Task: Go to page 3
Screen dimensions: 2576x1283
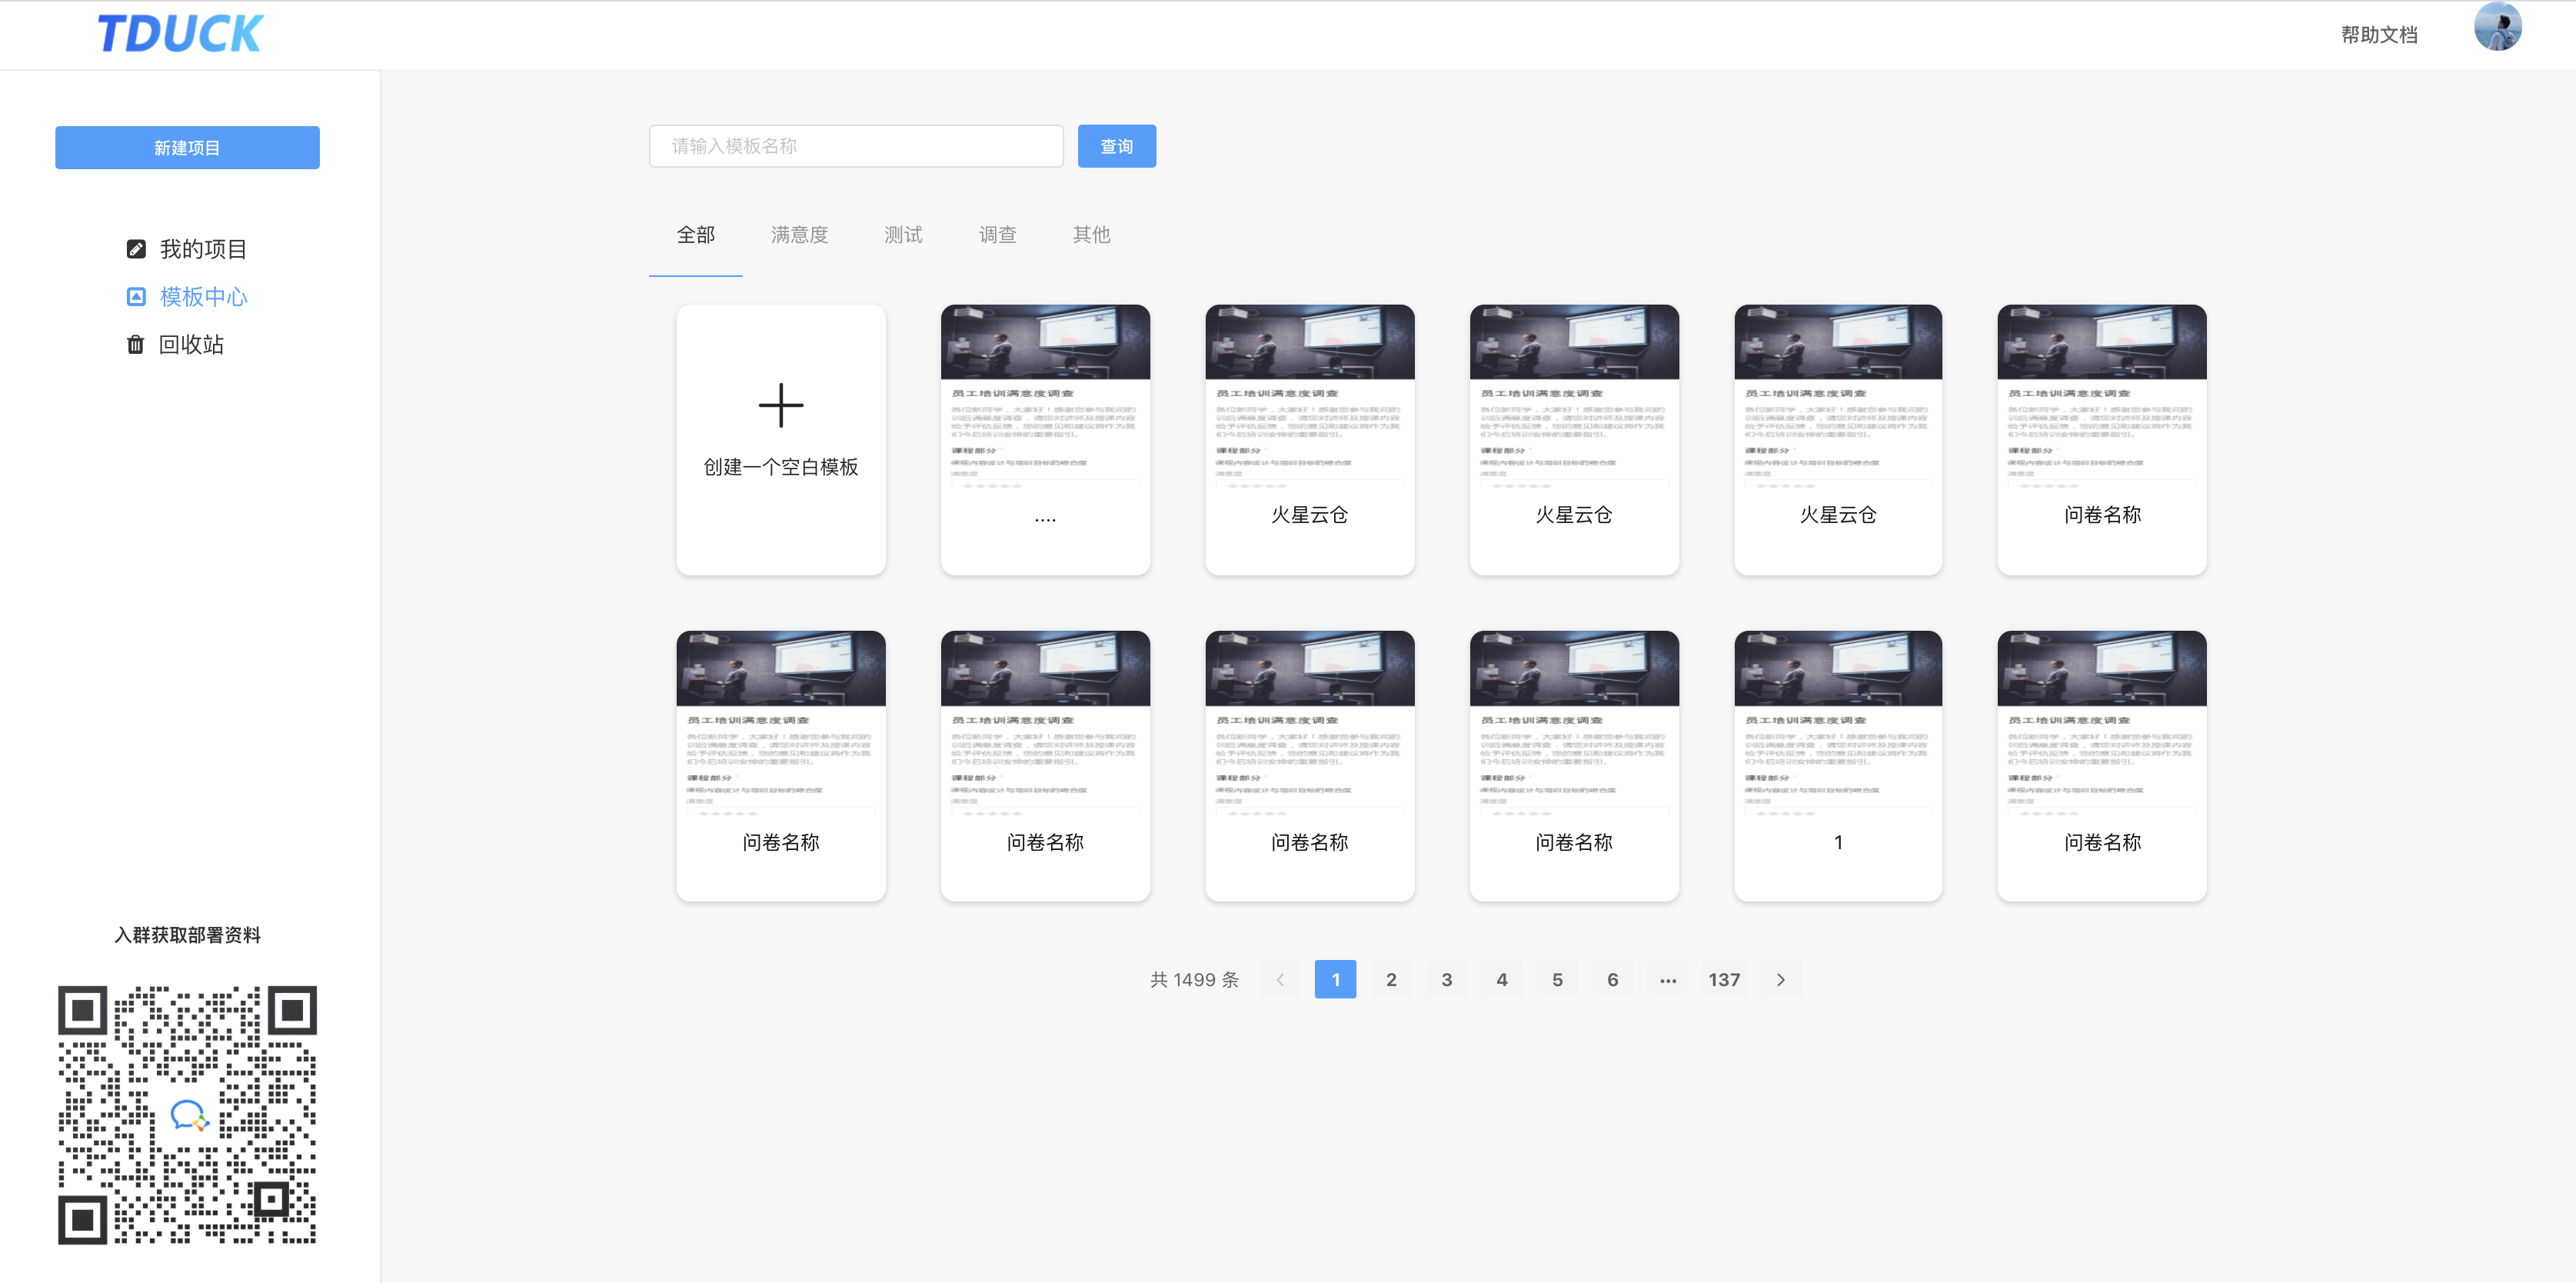Action: [x=1446, y=980]
